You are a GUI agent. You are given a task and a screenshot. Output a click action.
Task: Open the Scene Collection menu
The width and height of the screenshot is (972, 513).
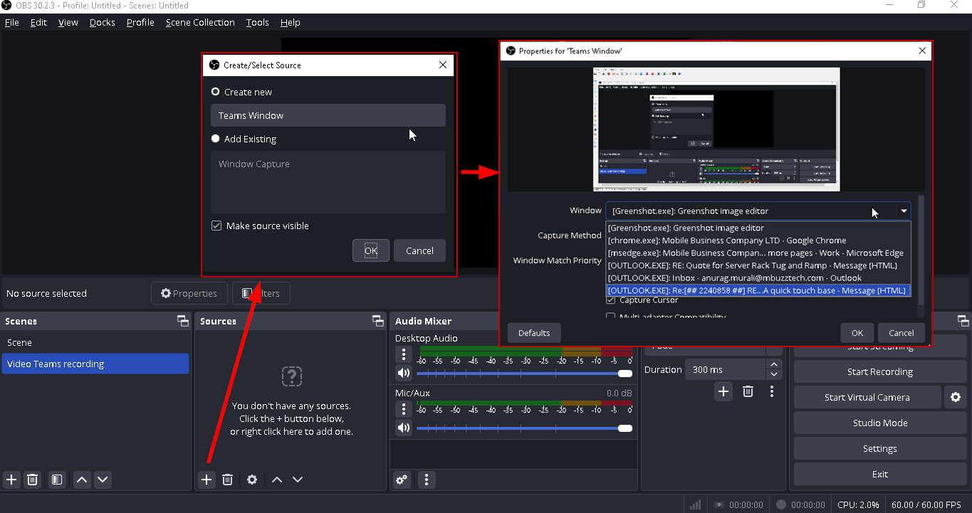click(x=200, y=22)
